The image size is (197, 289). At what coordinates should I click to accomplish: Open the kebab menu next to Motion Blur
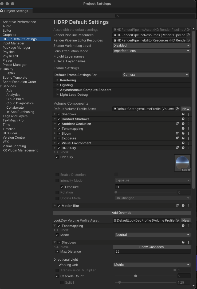189,206
